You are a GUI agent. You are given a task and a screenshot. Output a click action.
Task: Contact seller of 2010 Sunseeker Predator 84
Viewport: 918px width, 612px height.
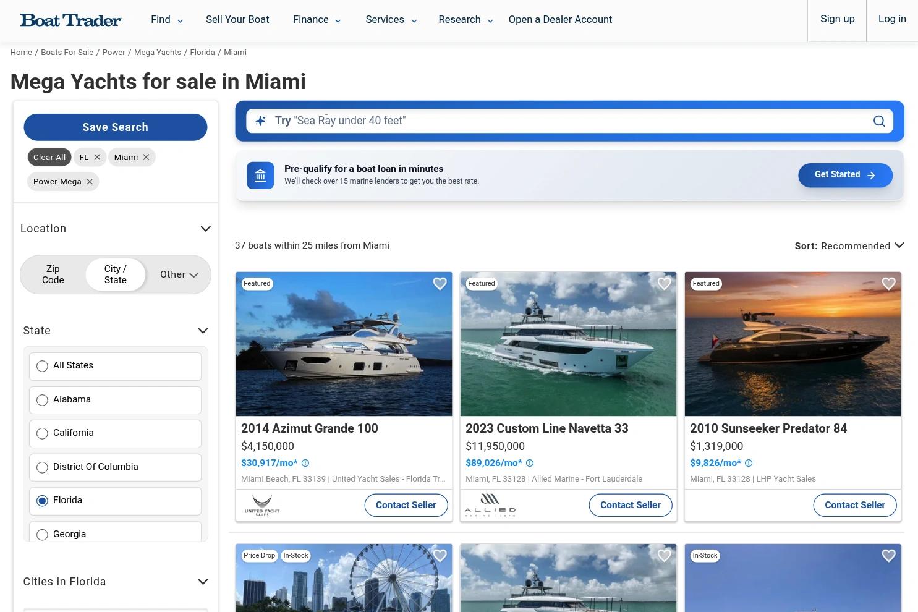[x=855, y=505]
